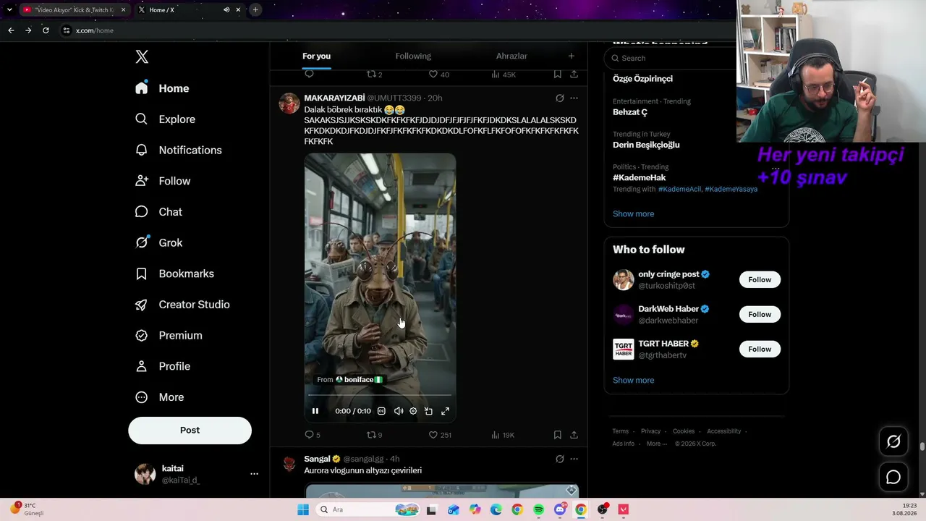
Task: Open the floating messages button
Action: coord(893,477)
